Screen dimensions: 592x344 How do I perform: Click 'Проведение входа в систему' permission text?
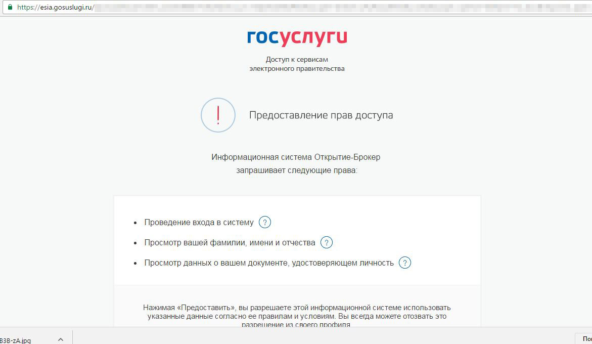point(199,223)
